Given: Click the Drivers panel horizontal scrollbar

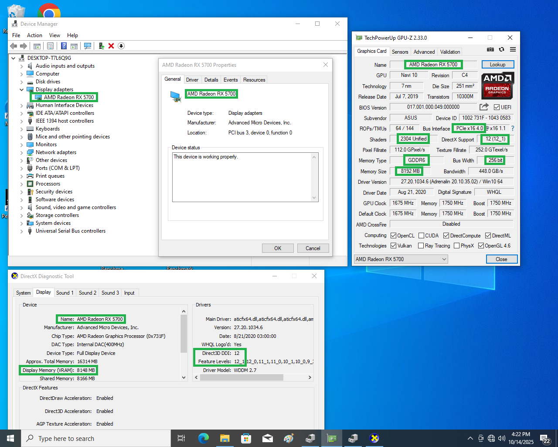Looking at the screenshot, I should (x=242, y=378).
